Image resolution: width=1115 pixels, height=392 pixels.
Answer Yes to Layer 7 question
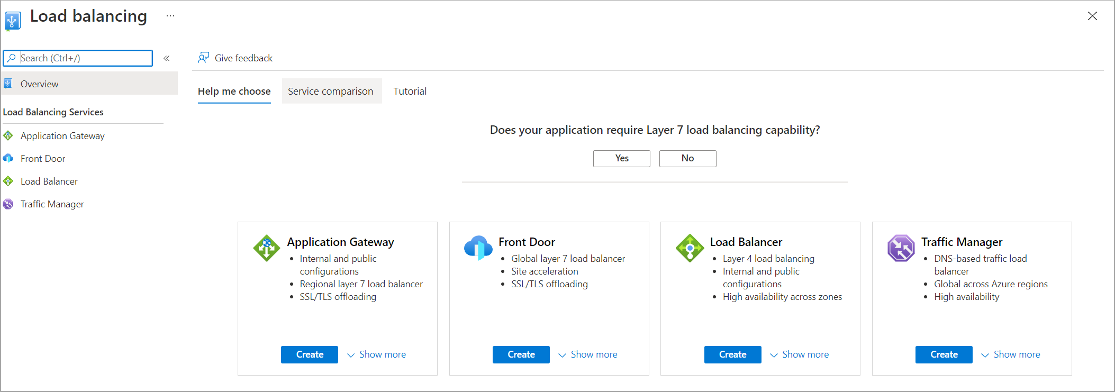click(622, 158)
